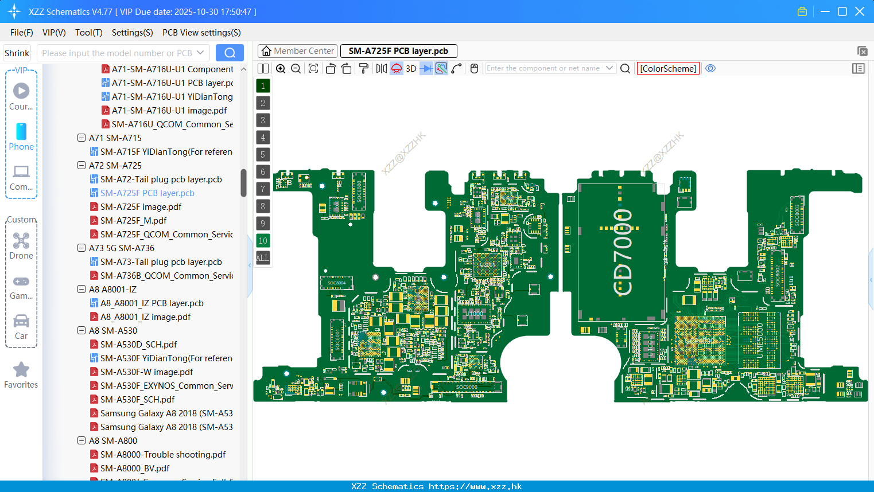
Task: Collapse the A73 5G SM-A736 node
Action: 81,248
